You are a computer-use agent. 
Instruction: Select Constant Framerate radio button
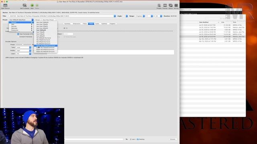click(x=18, y=37)
